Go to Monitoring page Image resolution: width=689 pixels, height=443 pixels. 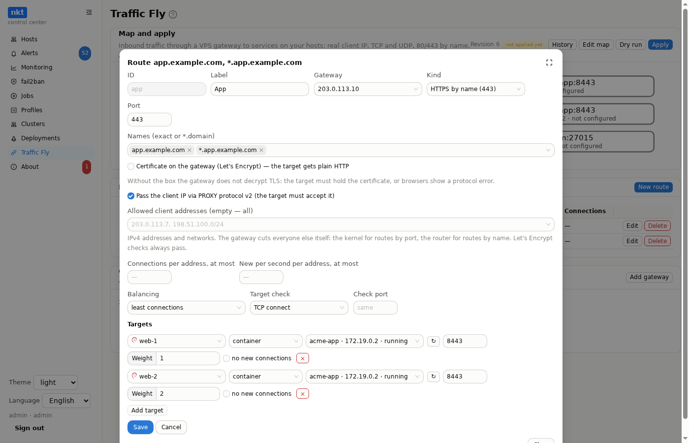(36, 67)
